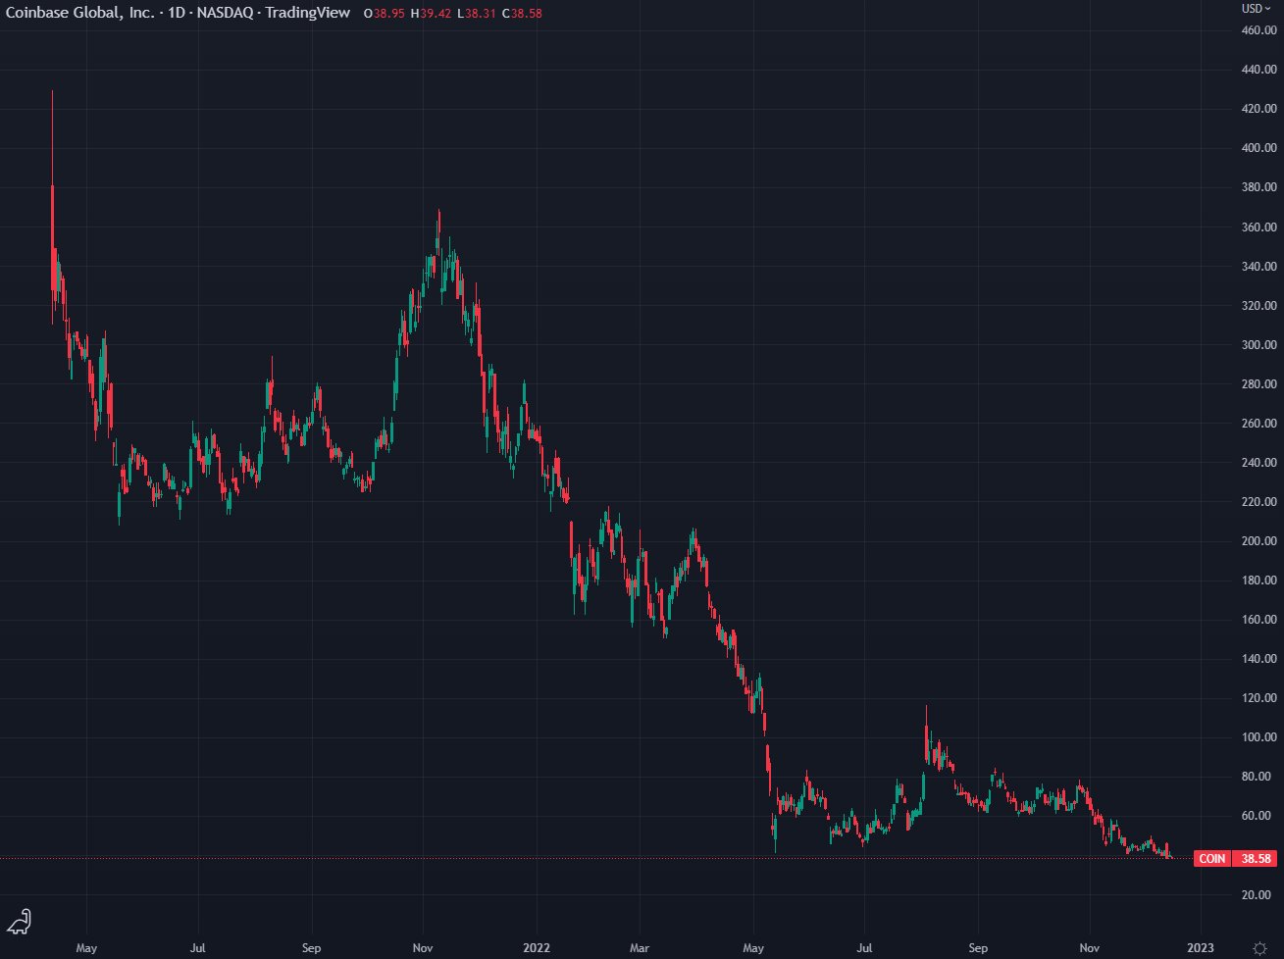
Task: Click the 100.00 price axis label
Action: pos(1258,737)
